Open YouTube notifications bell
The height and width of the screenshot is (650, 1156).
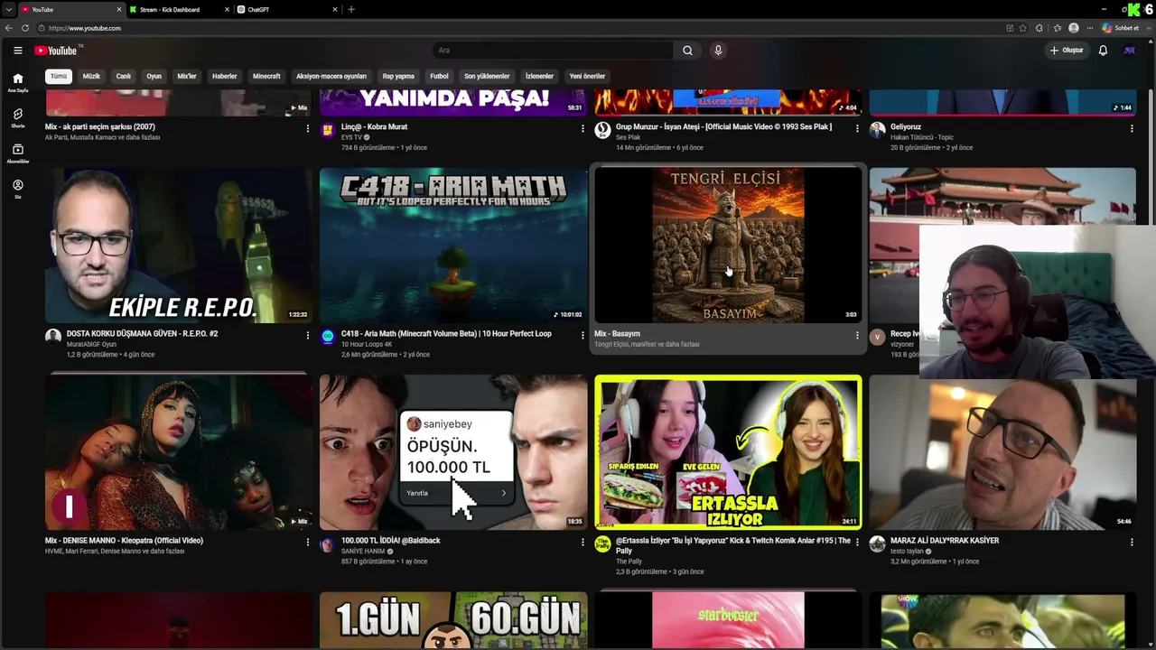1103,51
